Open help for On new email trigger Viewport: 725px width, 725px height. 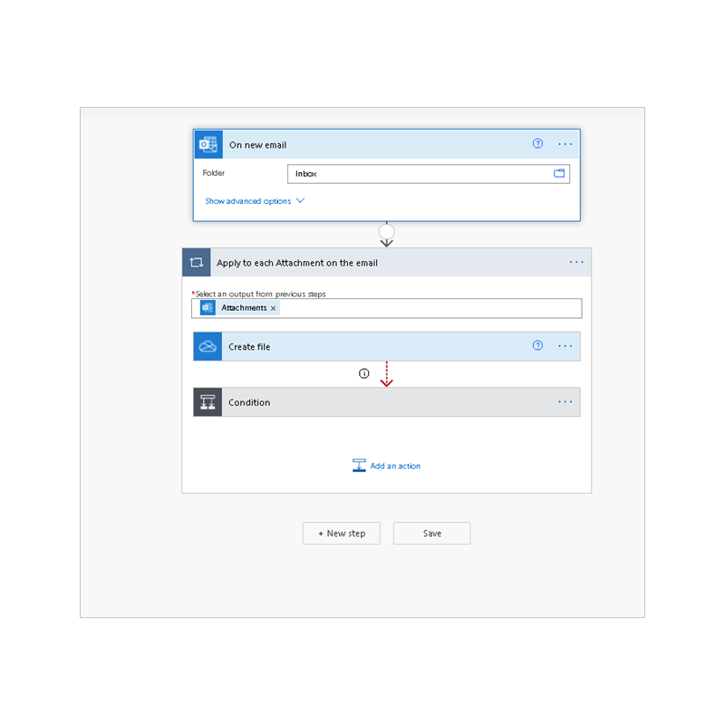point(537,144)
